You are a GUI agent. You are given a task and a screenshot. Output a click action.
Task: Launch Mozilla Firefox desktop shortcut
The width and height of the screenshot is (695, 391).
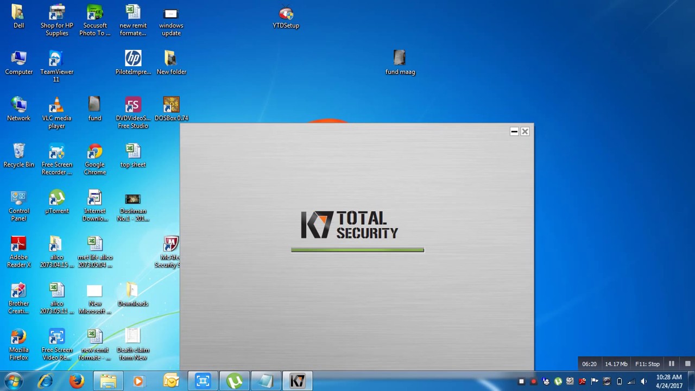click(x=18, y=345)
